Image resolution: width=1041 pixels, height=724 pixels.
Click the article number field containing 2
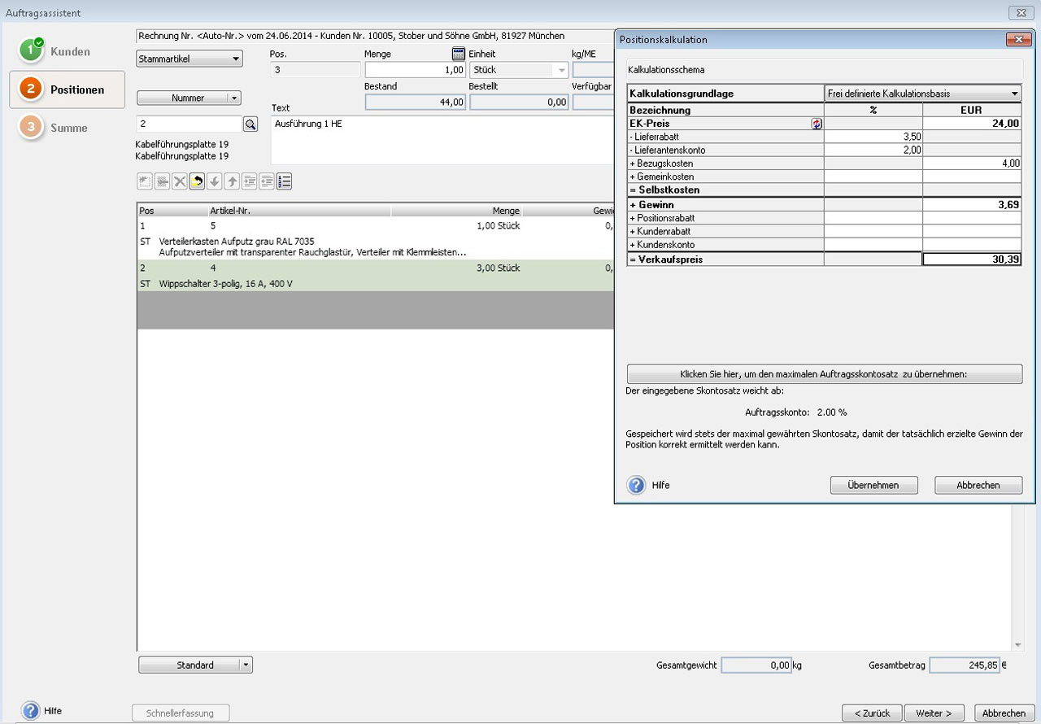click(189, 124)
